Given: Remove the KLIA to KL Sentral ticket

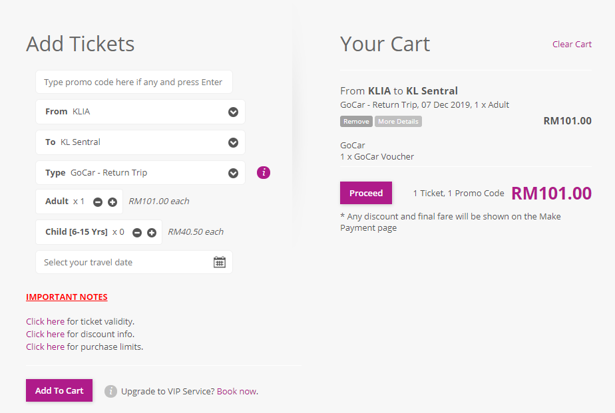Looking at the screenshot, I should coord(356,122).
